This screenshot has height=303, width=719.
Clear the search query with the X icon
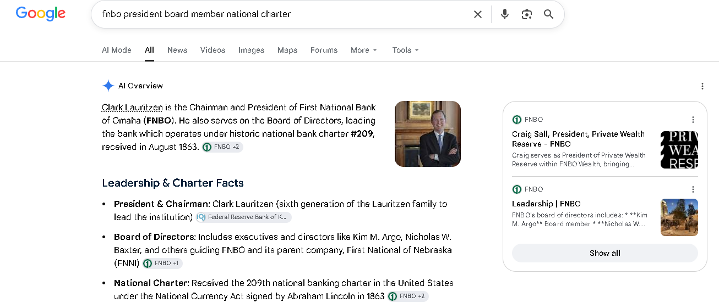(478, 14)
